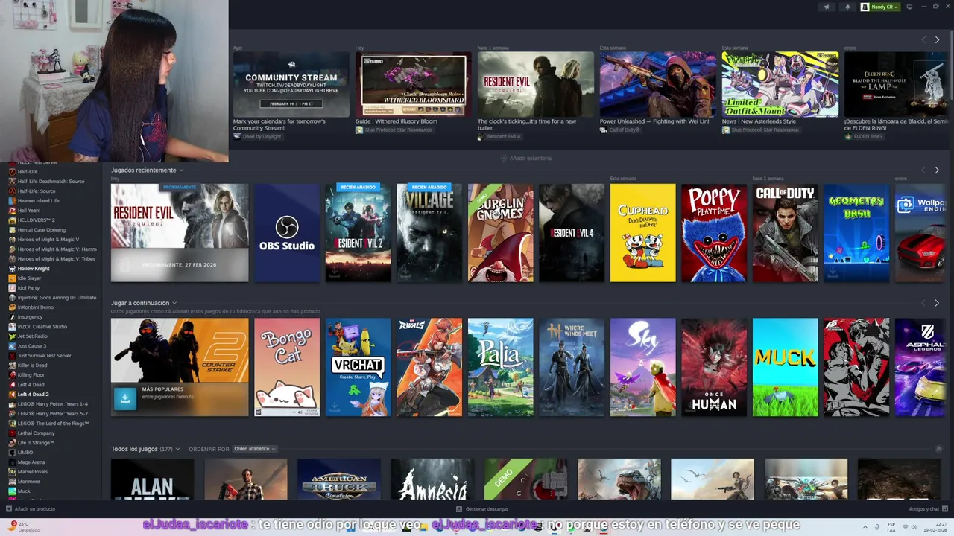Image resolution: width=954 pixels, height=536 pixels.
Task: Open the Orden alfabético sort dropdown
Action: click(254, 449)
